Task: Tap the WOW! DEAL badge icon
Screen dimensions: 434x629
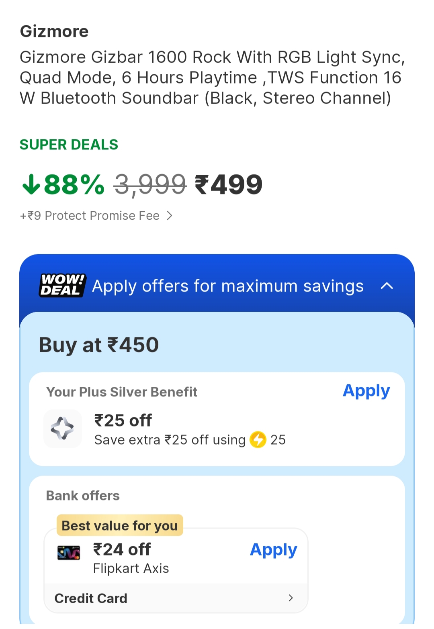Action: point(62,286)
